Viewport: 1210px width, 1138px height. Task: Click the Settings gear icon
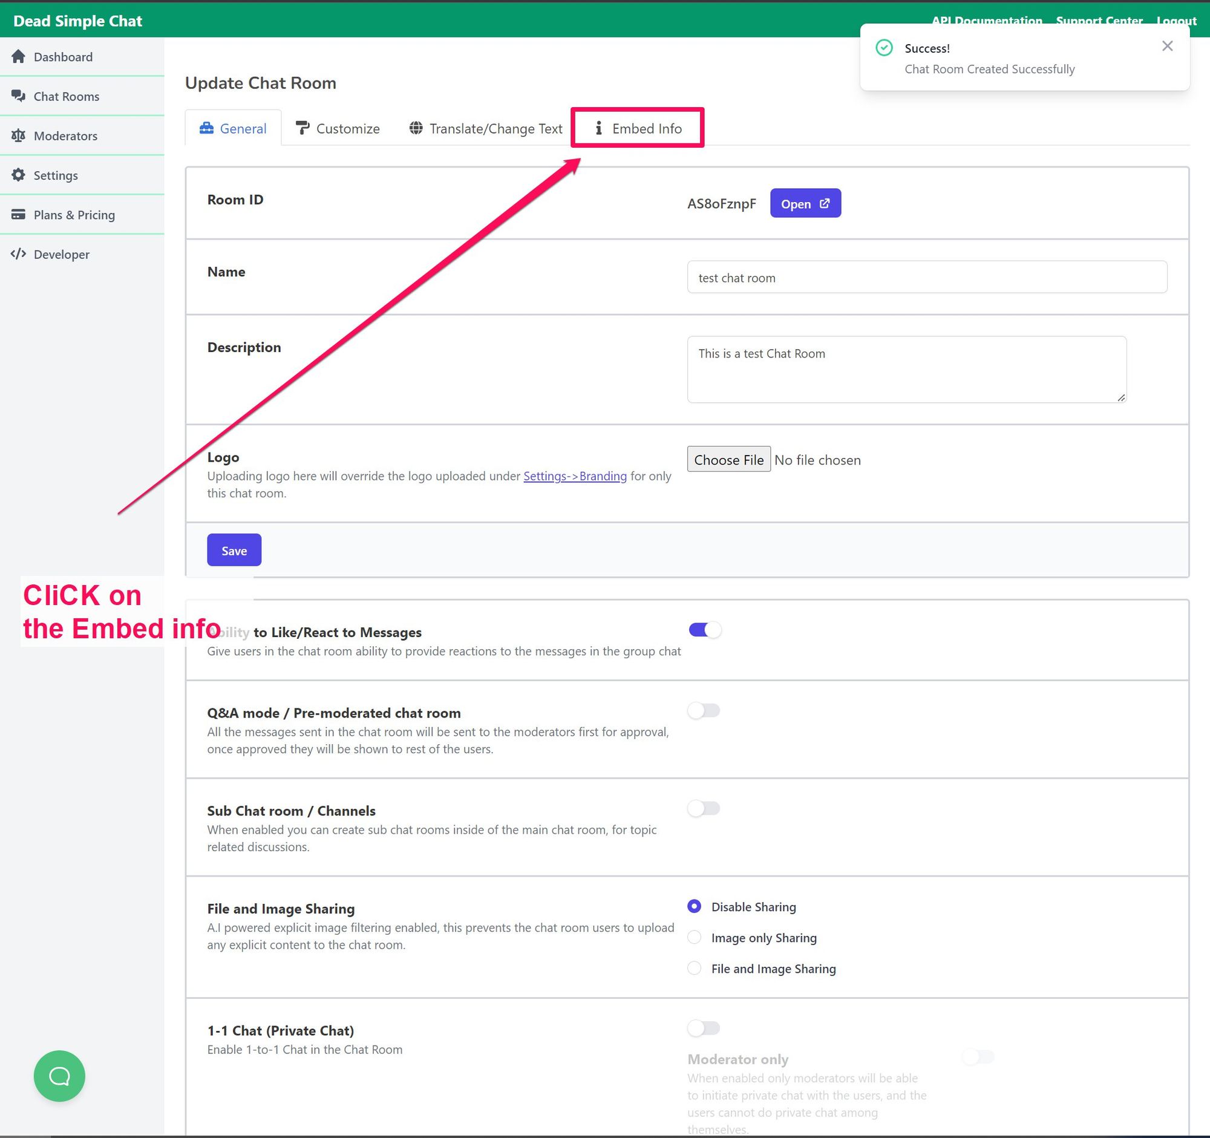[18, 175]
